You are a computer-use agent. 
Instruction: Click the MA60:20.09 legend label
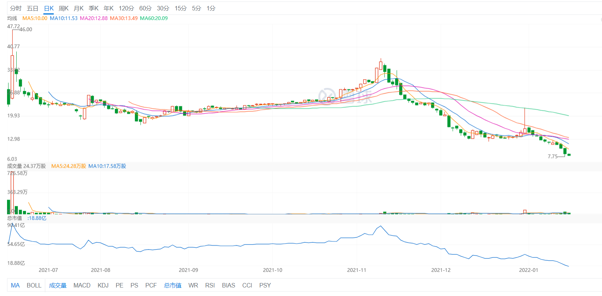coord(154,18)
